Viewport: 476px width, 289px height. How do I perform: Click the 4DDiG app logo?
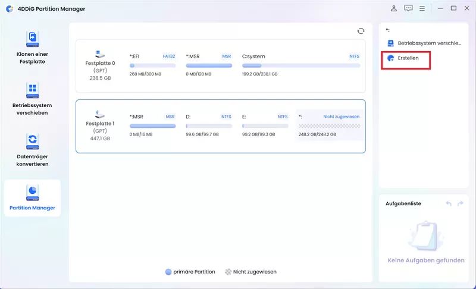[10, 9]
